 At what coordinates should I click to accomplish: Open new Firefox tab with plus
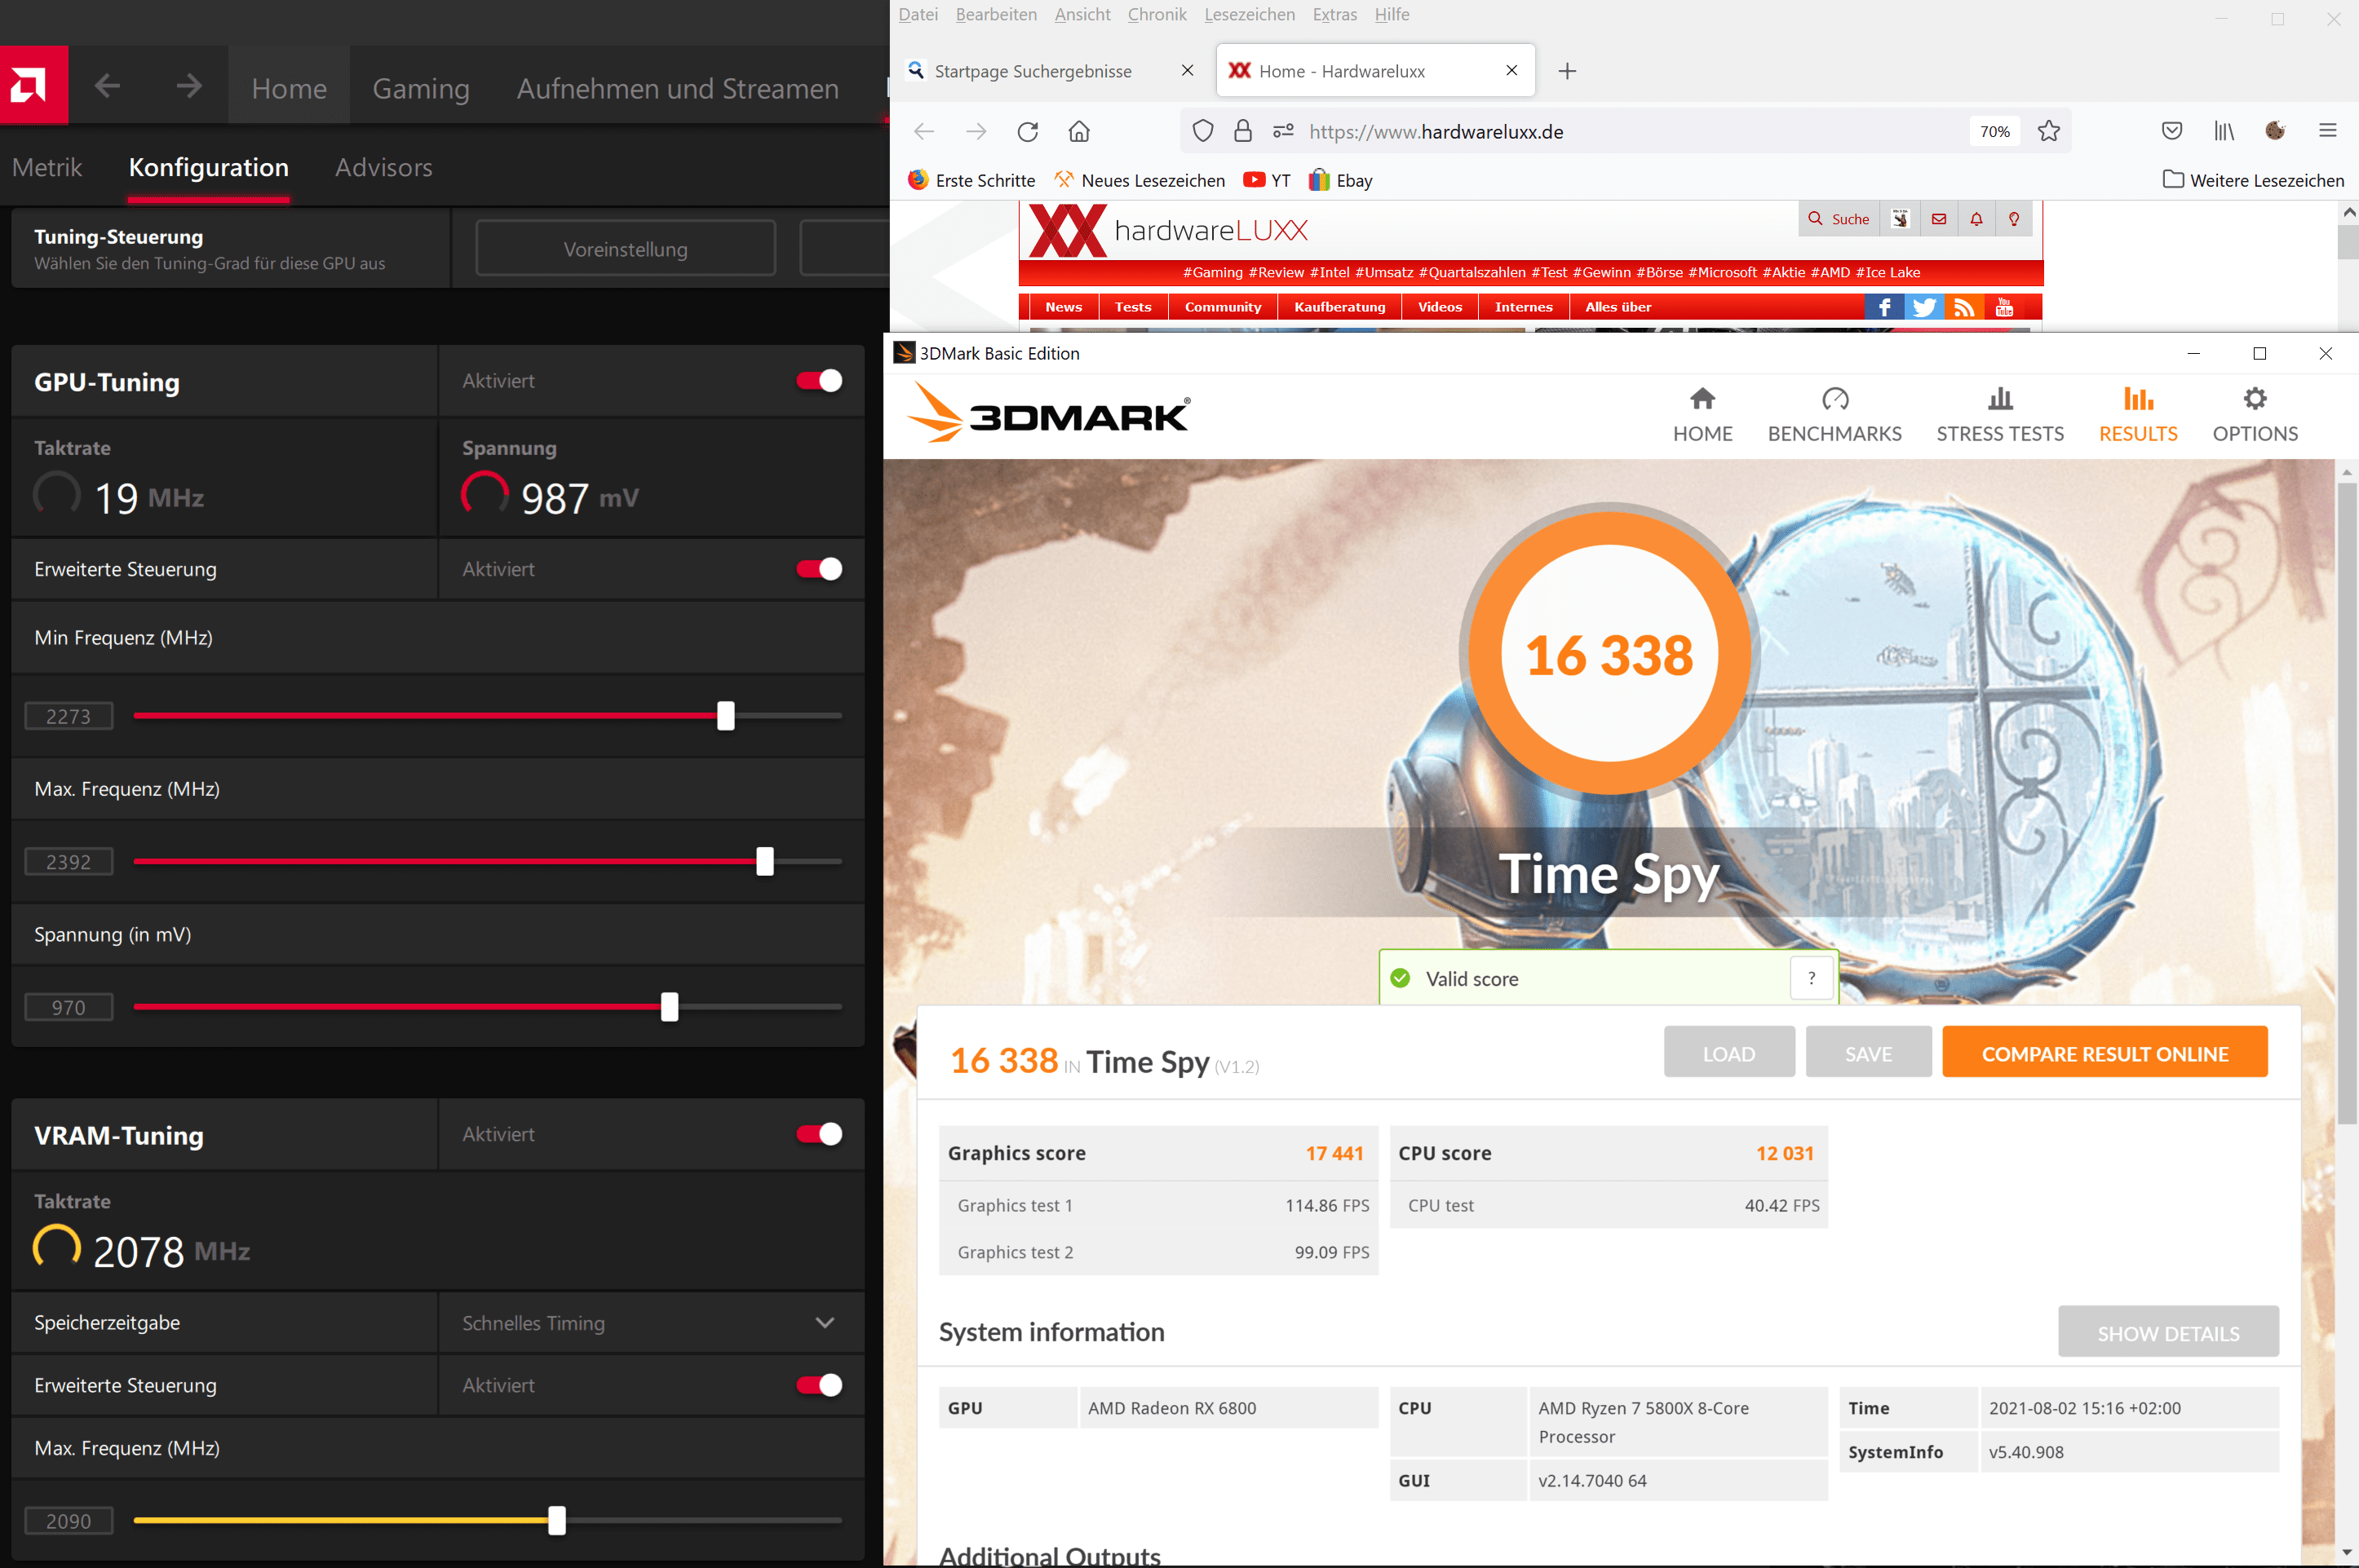coord(1568,71)
